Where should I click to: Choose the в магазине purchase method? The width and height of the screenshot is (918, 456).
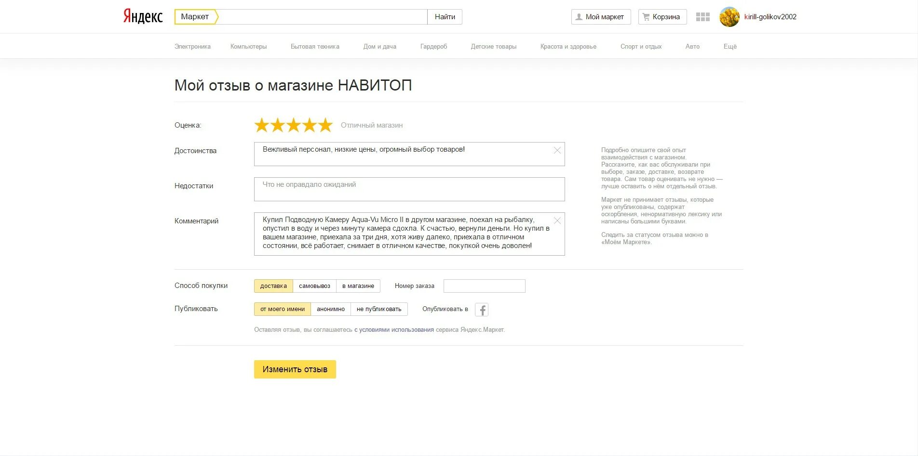click(358, 286)
